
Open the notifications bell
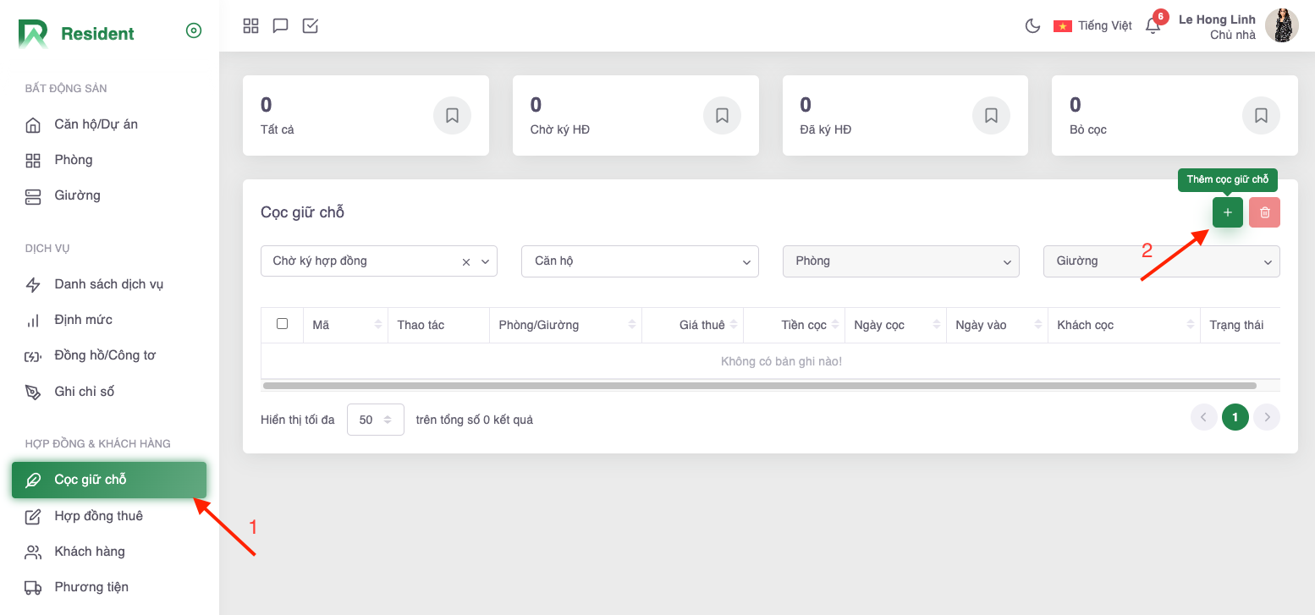[1153, 26]
